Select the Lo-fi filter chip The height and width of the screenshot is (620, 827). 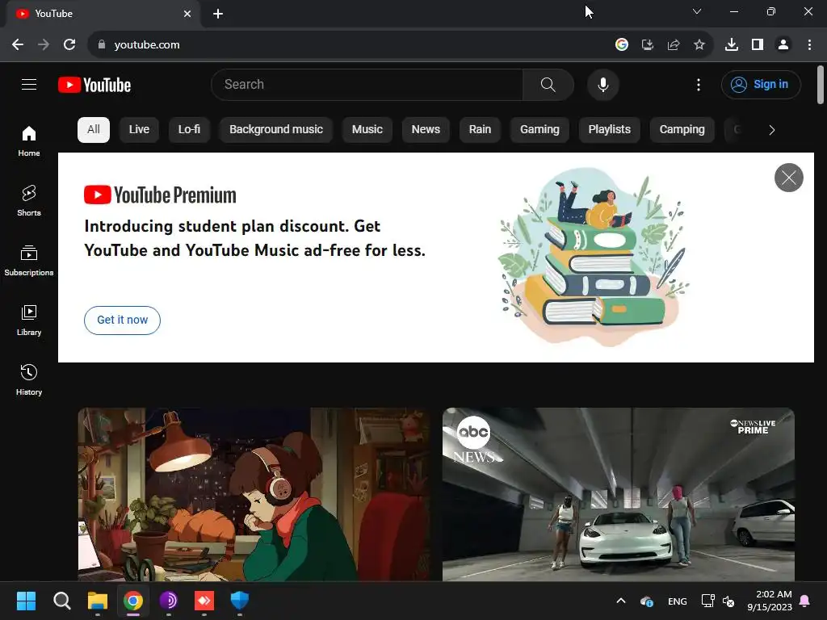189,130
